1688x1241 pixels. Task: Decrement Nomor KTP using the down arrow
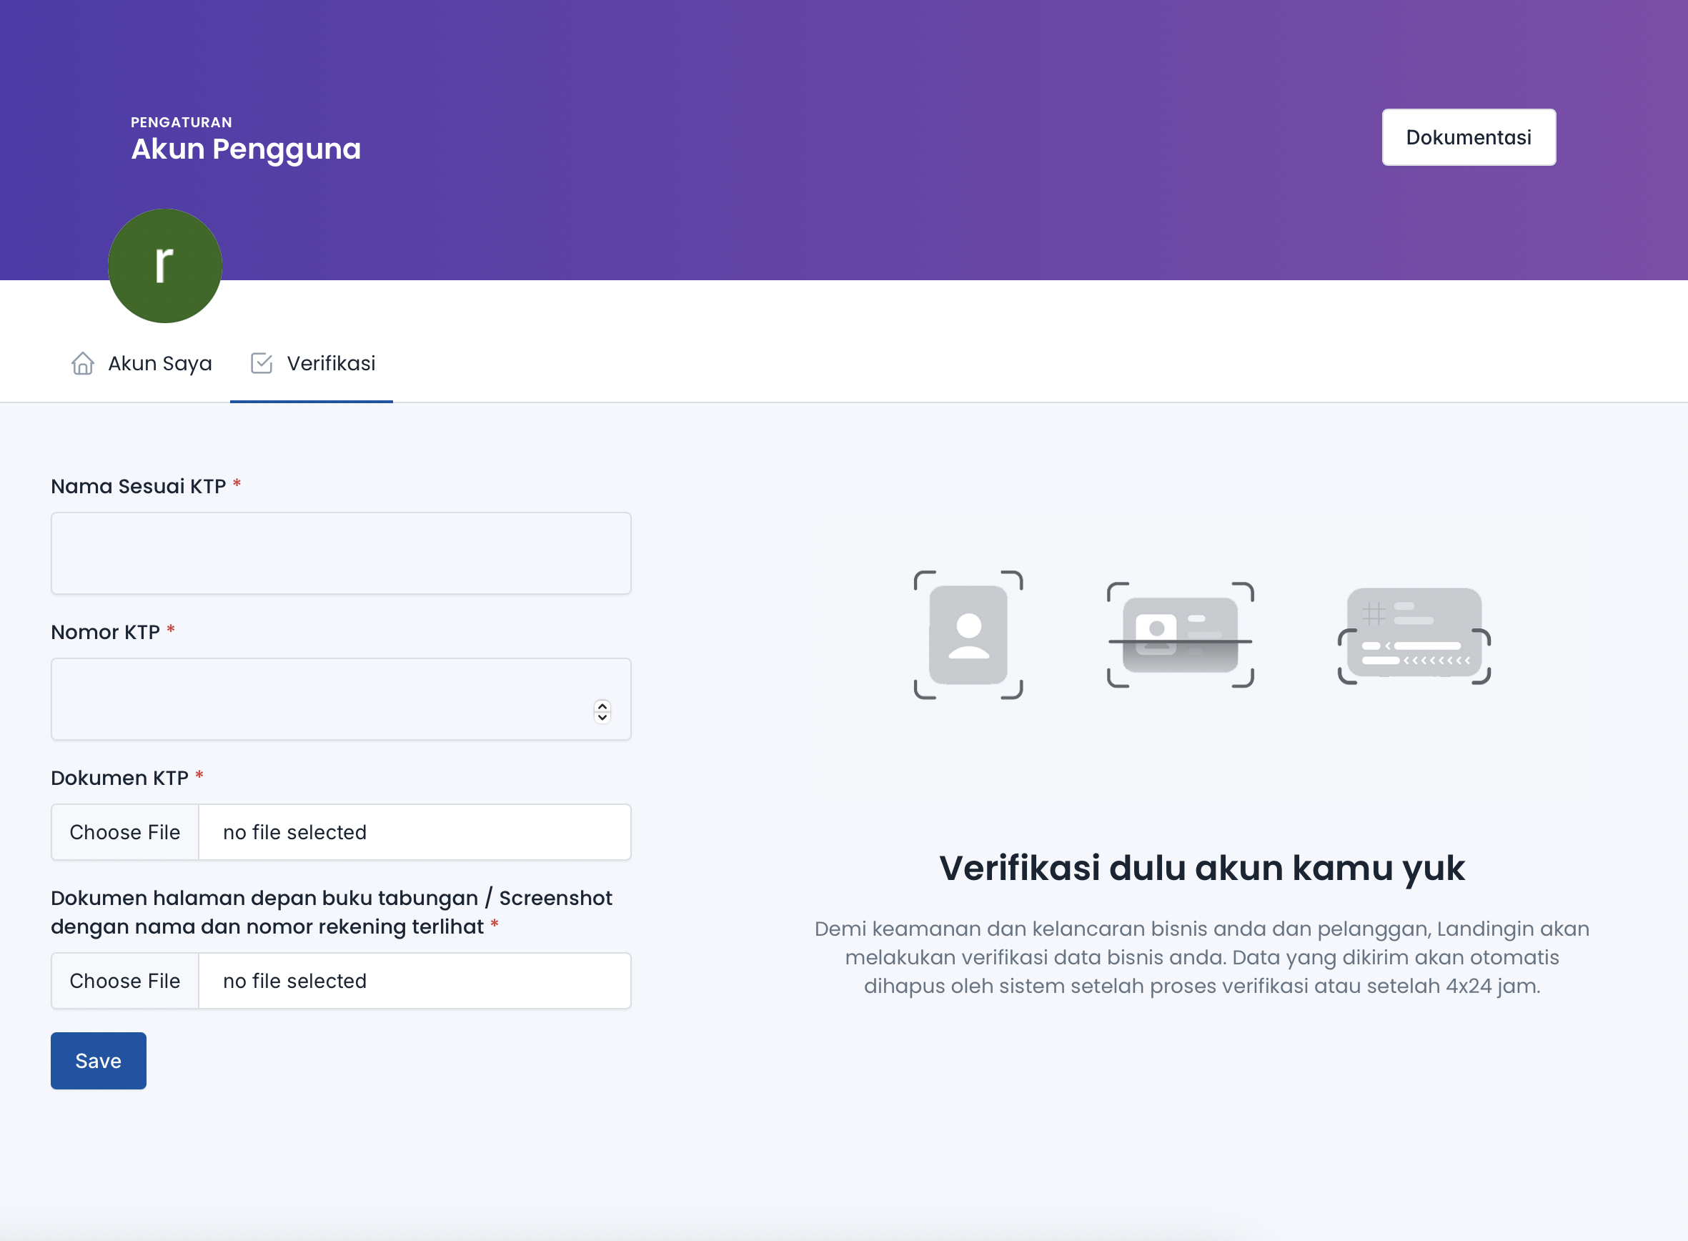coord(602,718)
